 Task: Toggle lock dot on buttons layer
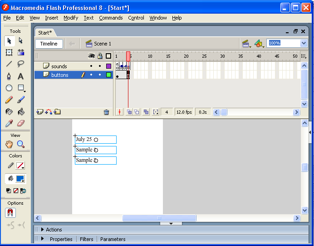pos(100,75)
